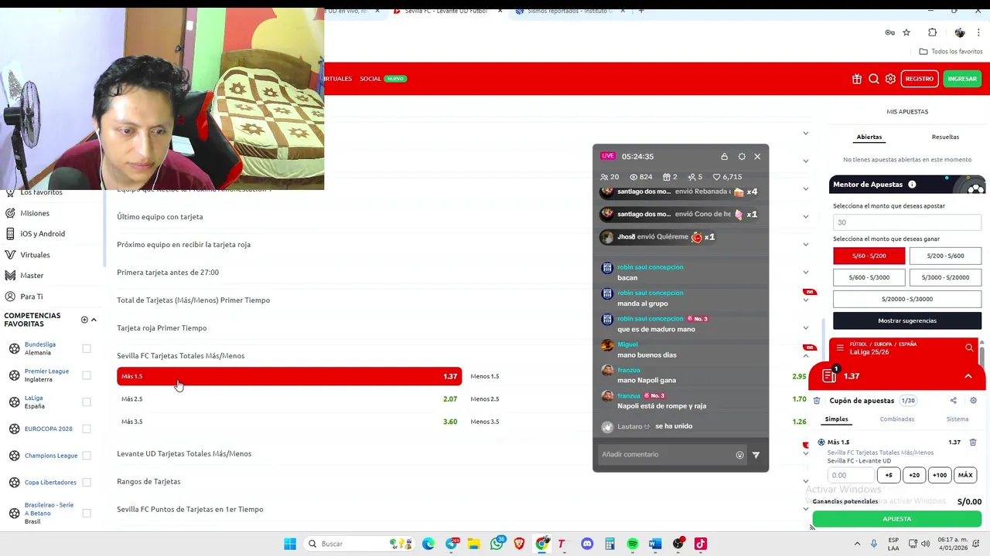Expand Último equipo con tarjeta market
The image size is (990, 556).
805,217
